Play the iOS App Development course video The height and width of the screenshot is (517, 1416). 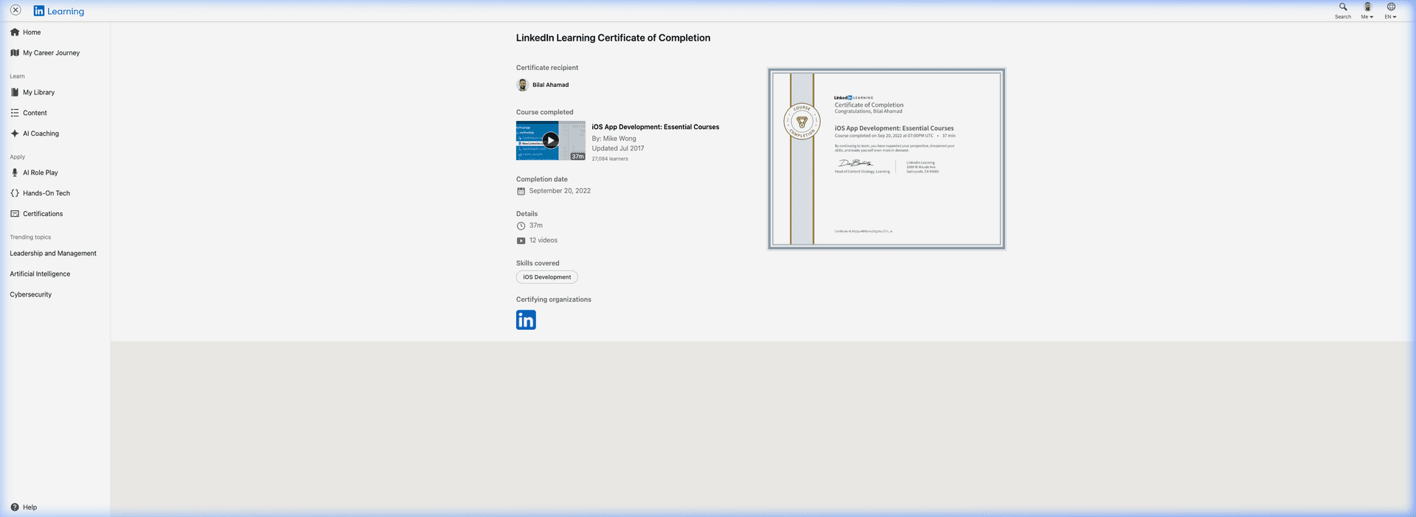pos(551,140)
